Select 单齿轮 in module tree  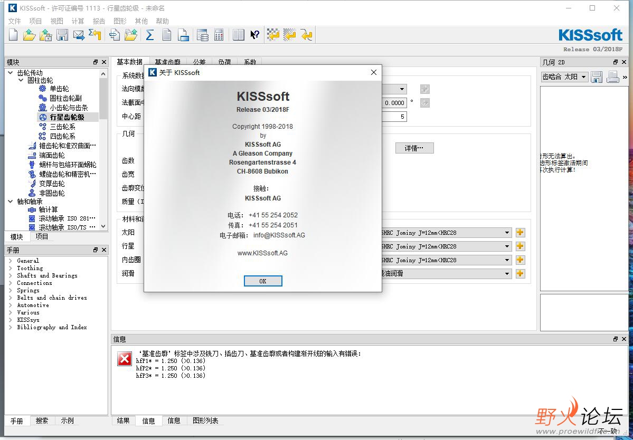tap(59, 89)
